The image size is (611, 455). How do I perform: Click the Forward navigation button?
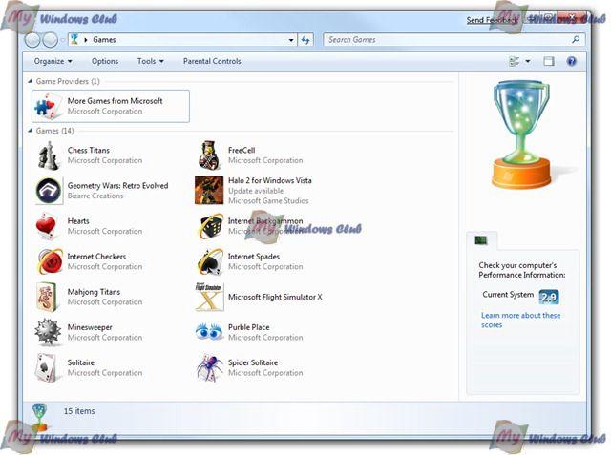click(x=50, y=40)
